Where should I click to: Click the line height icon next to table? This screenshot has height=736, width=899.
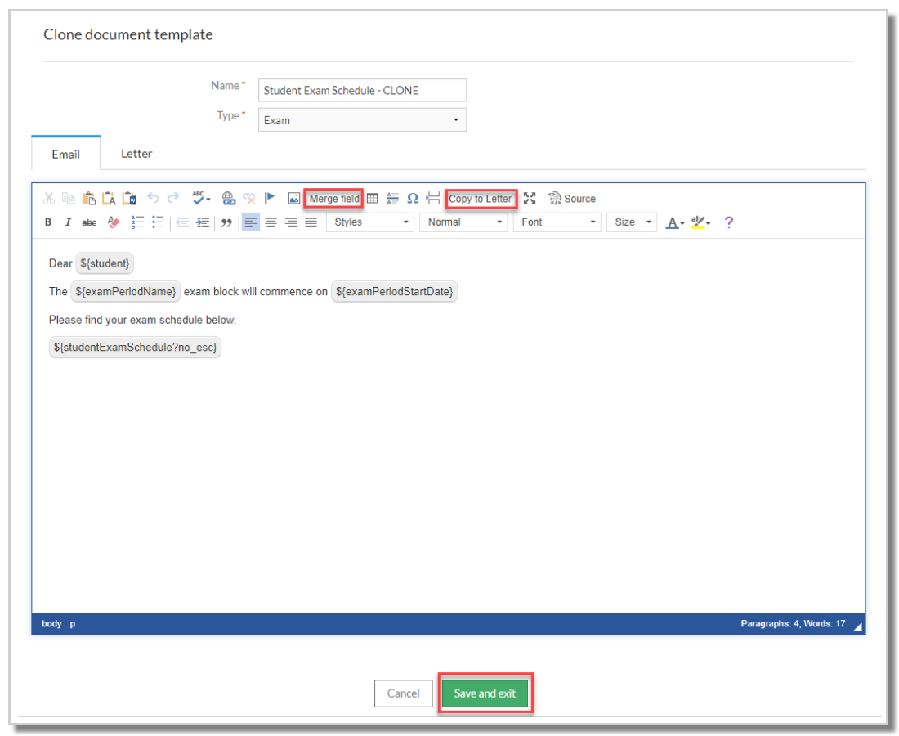[x=393, y=199]
